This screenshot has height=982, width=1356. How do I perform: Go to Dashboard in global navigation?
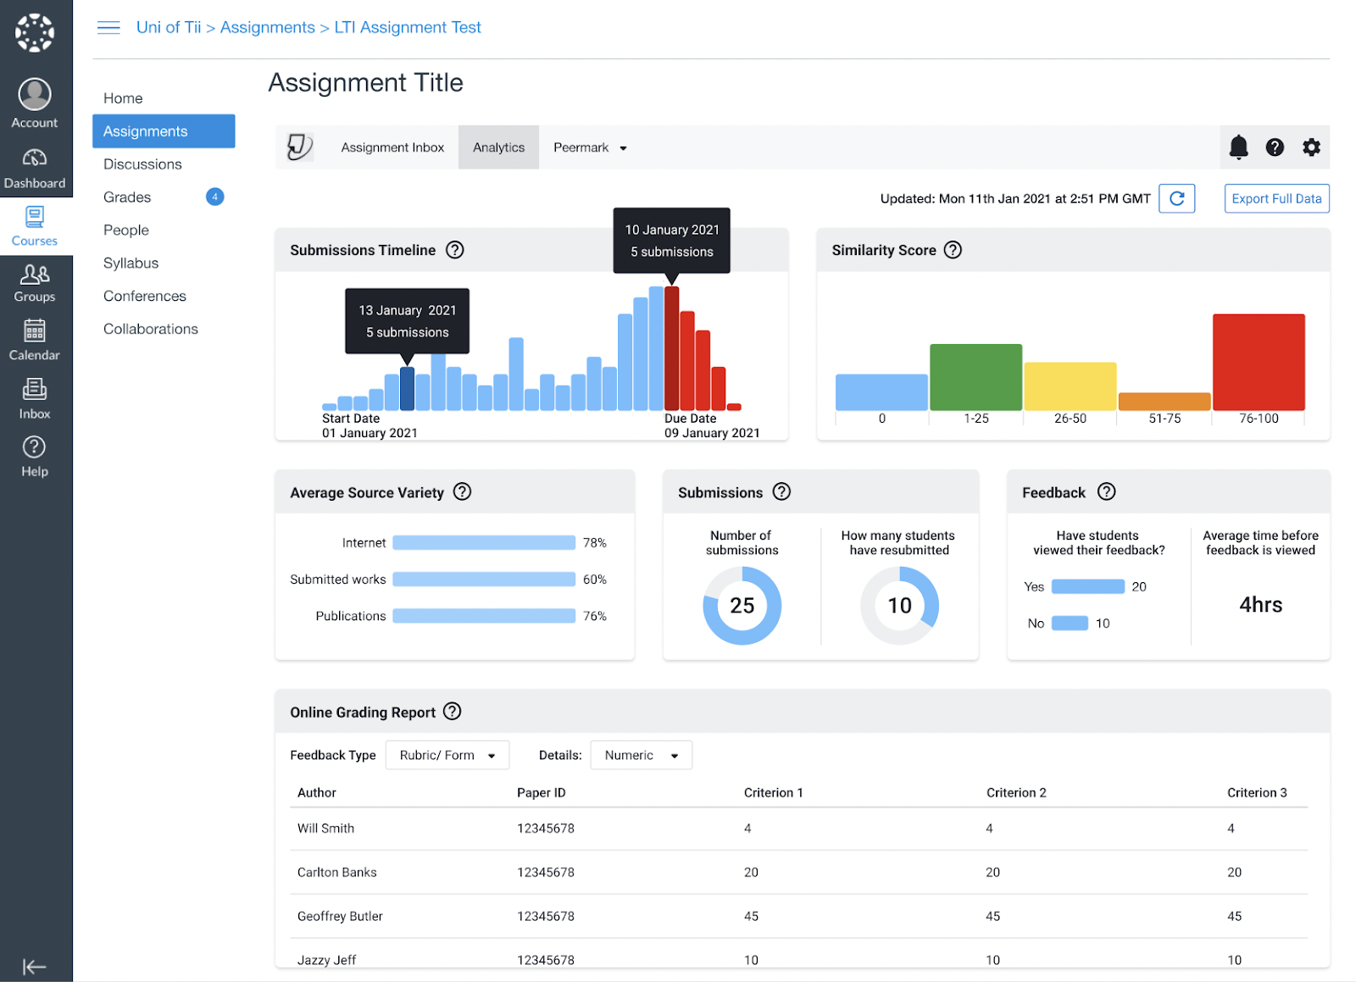pos(35,168)
